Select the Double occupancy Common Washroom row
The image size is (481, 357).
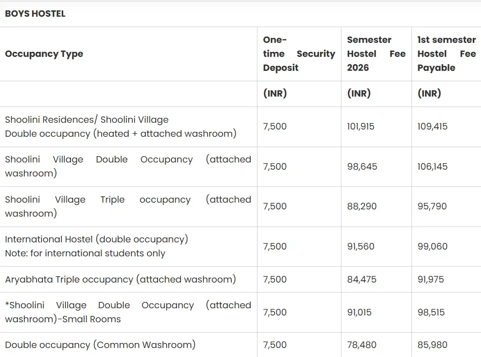click(x=99, y=344)
